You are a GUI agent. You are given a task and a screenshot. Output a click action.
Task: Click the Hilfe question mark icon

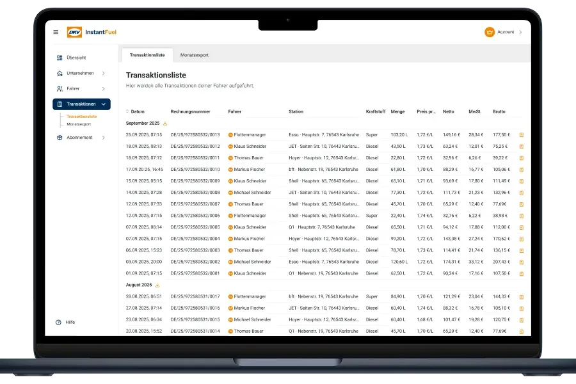[58, 323]
